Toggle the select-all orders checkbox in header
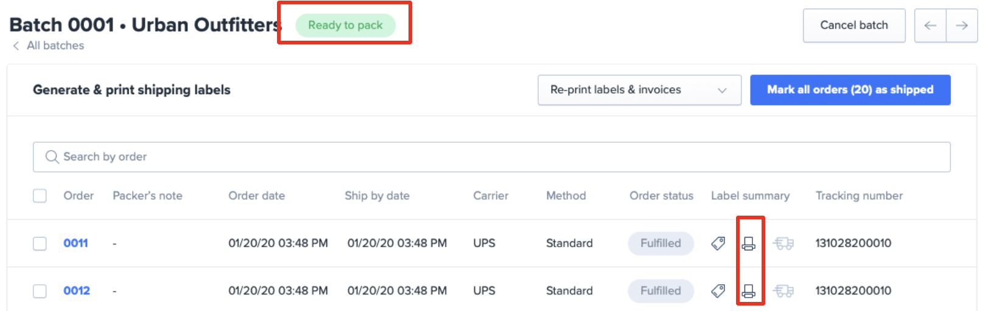Viewport: 985px width, 311px height. (40, 196)
